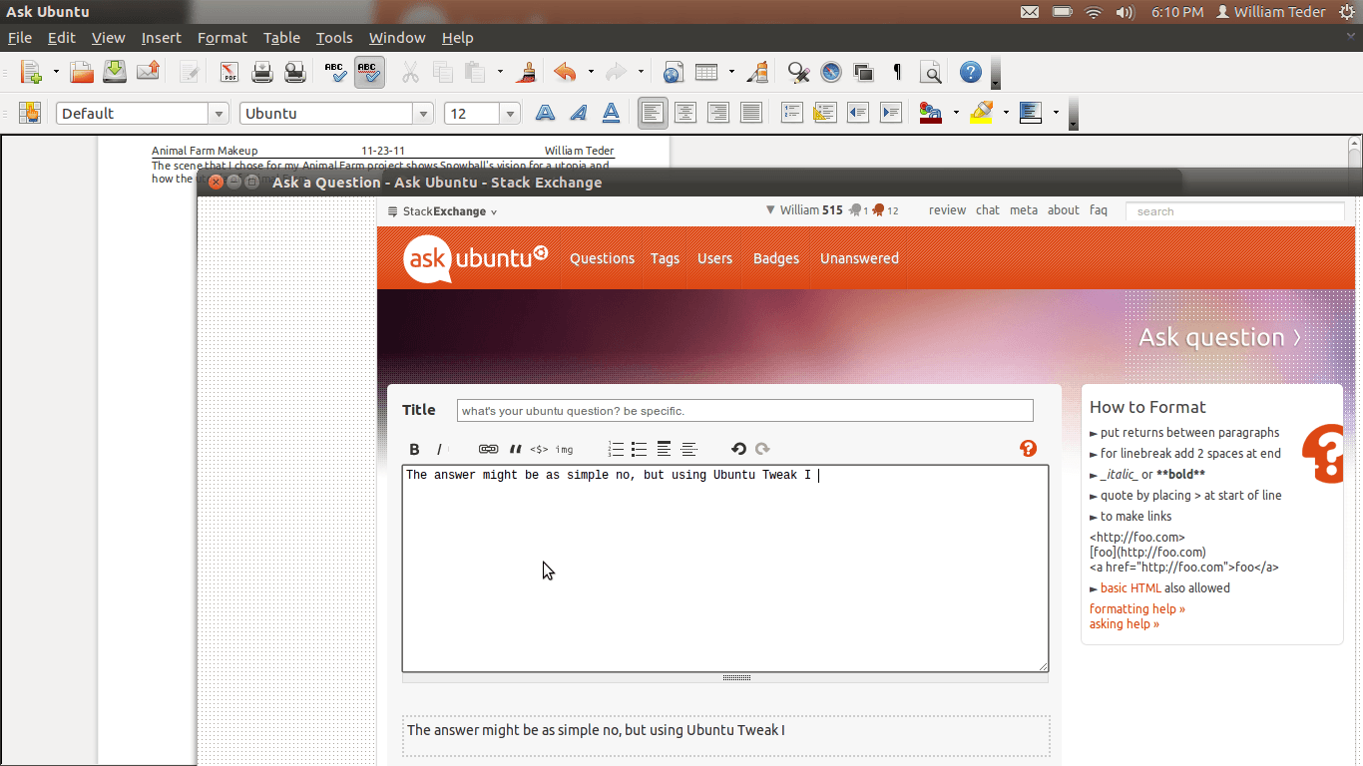Open the Unanswered tab on Ask Ubuntu
The image size is (1363, 766).
click(x=859, y=258)
